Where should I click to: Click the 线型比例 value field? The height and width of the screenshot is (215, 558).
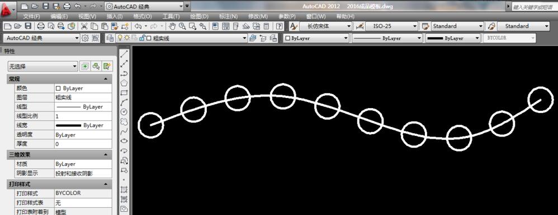pyautogui.click(x=83, y=116)
